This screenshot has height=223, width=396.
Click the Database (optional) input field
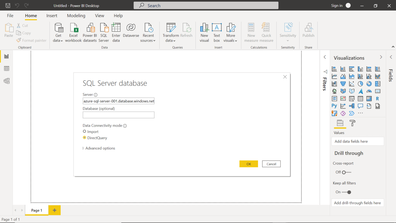118,115
